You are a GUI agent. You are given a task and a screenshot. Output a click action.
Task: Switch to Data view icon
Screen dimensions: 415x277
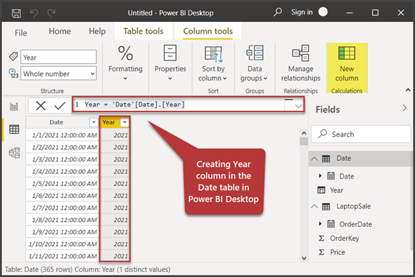14,129
